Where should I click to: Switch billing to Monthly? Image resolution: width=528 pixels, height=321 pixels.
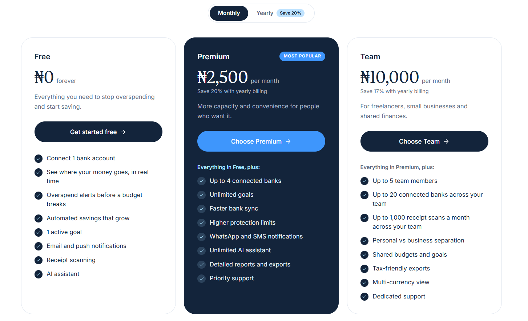tap(229, 13)
